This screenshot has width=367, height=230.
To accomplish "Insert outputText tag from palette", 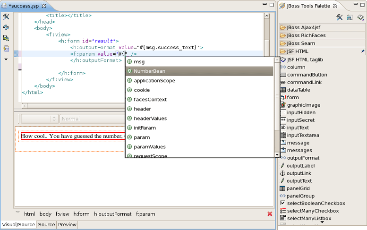I will coord(296,181).
